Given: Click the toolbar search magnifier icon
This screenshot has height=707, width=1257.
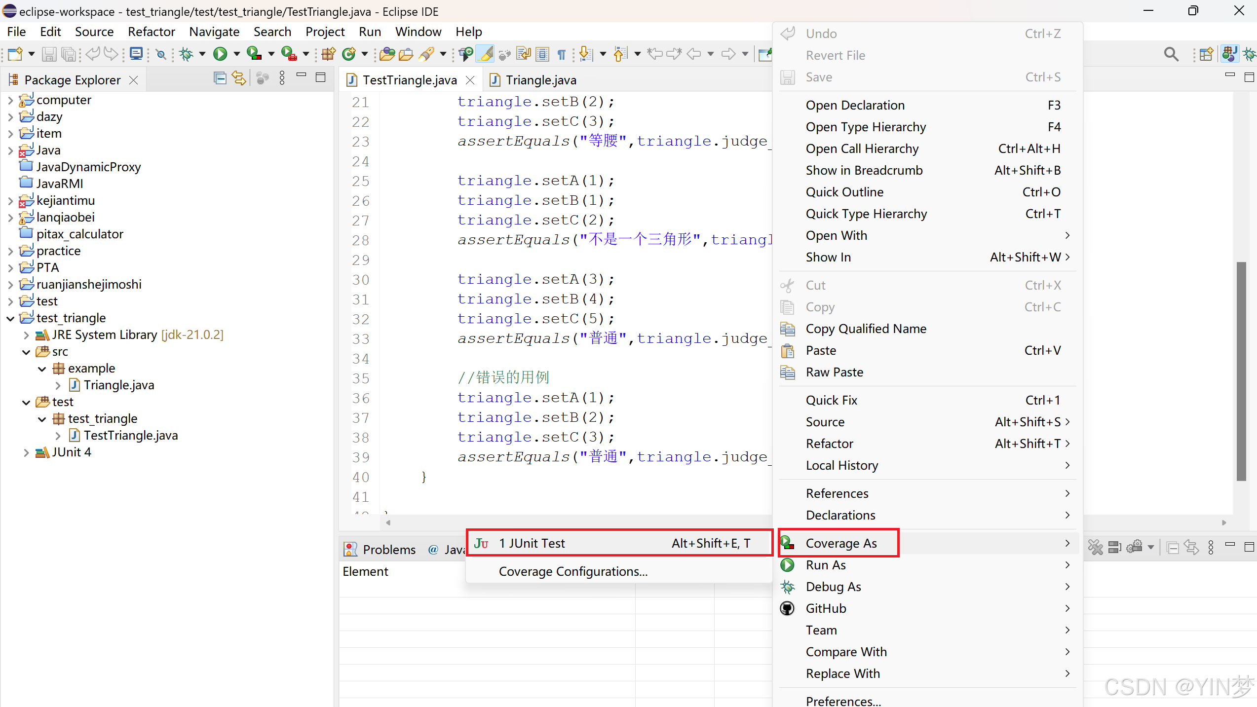Looking at the screenshot, I should (x=1171, y=54).
